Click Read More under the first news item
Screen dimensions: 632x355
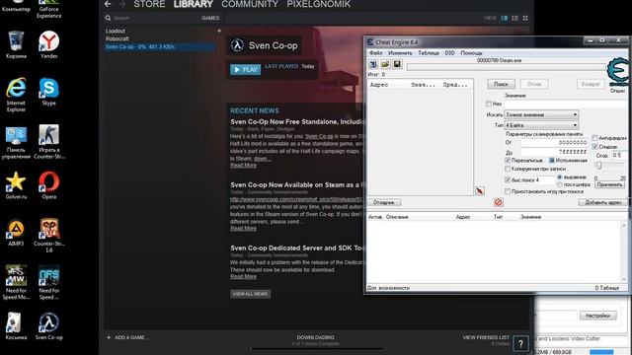[243, 165]
